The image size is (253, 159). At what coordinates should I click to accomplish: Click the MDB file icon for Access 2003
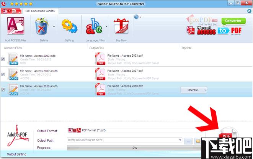point(13,59)
